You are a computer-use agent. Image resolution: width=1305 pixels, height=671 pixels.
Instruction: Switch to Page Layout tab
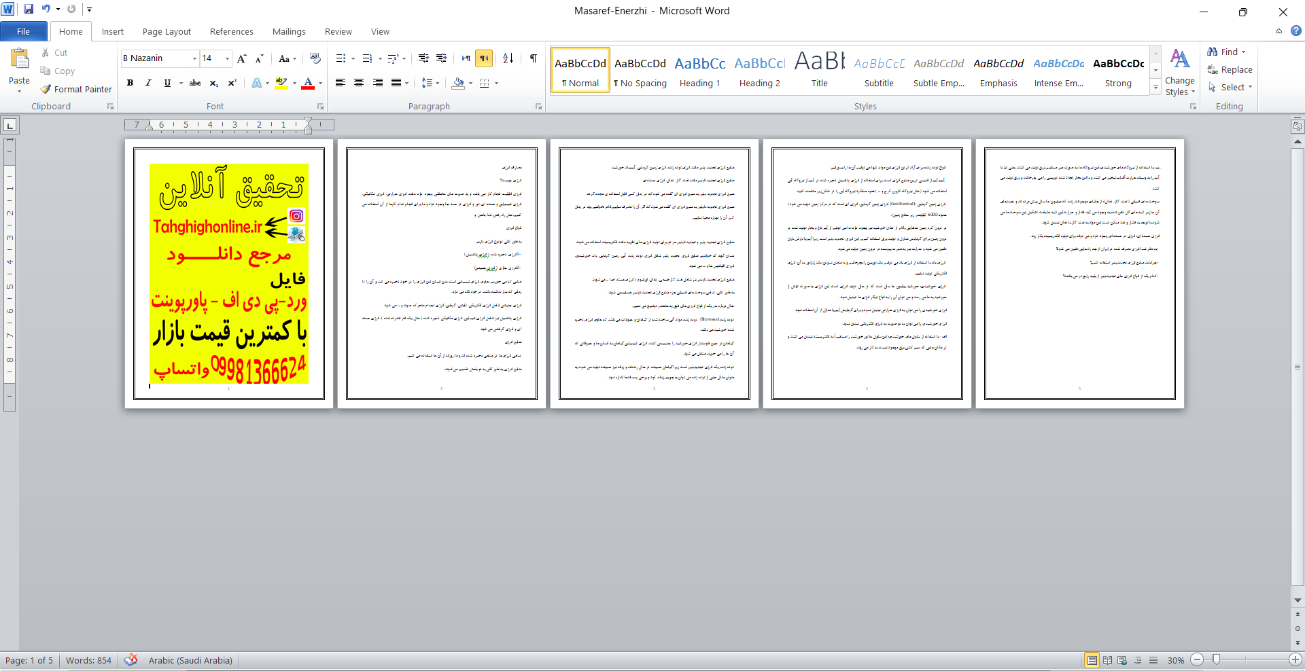click(x=167, y=31)
